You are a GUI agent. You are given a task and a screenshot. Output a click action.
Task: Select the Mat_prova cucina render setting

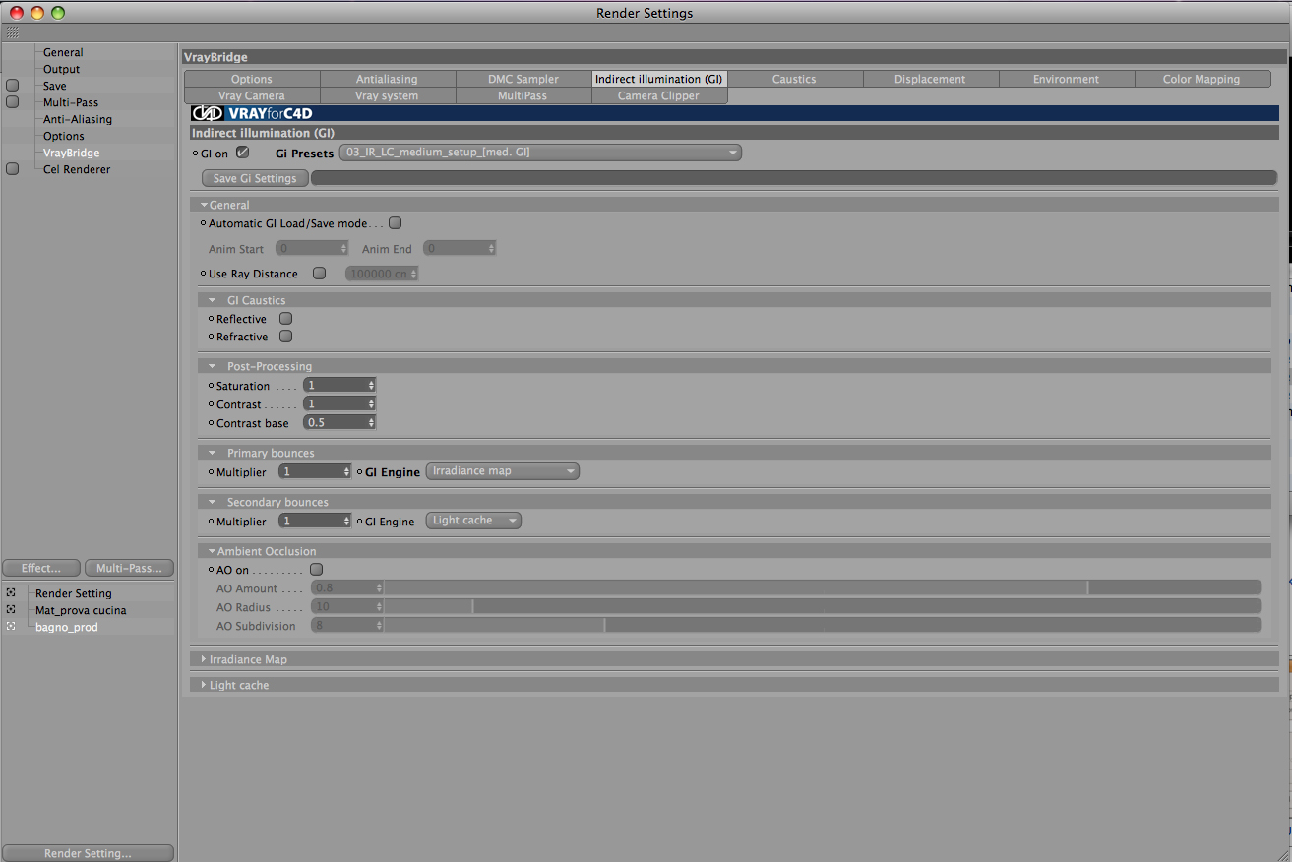pyautogui.click(x=81, y=610)
